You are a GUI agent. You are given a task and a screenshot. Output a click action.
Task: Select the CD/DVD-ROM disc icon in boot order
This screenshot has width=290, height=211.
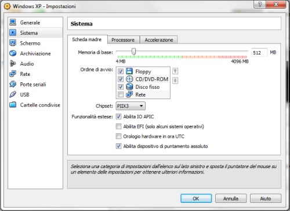129,79
